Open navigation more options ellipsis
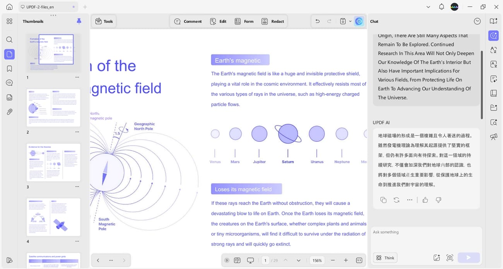 tap(111, 260)
